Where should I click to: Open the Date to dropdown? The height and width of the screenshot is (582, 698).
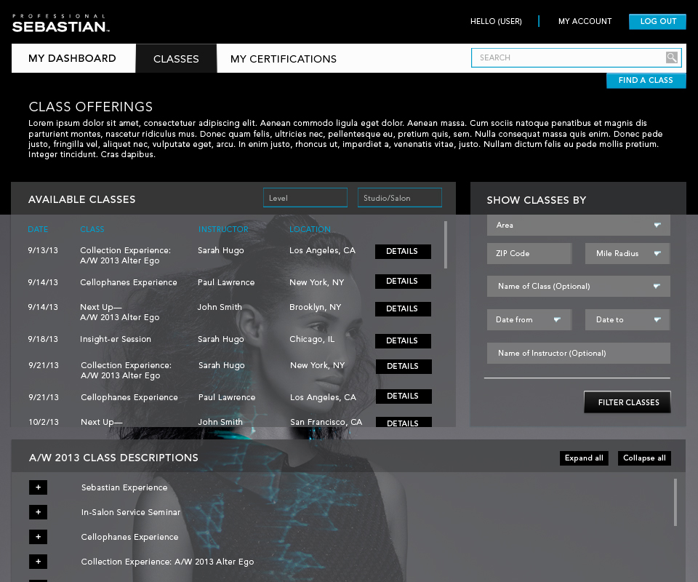click(627, 319)
